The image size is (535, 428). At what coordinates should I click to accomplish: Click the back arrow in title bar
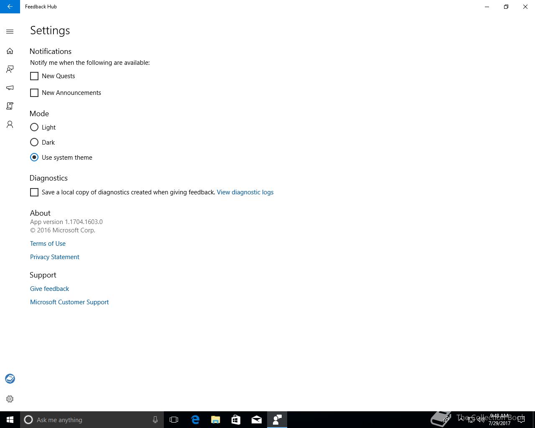[x=10, y=7]
